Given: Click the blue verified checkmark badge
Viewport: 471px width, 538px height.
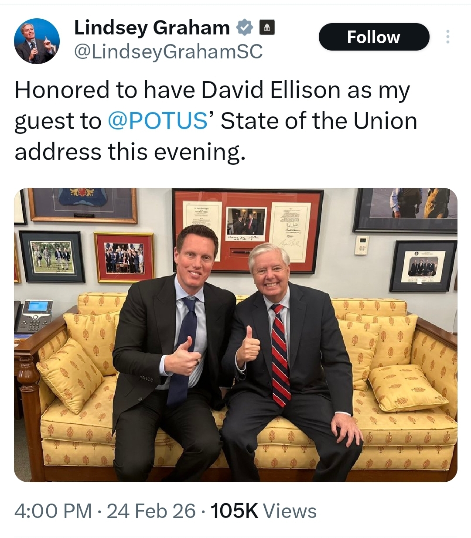Looking at the screenshot, I should click(x=245, y=28).
